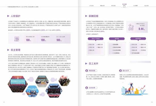Select the last tab in the top navigation strip
156x106 pixels.
[x=146, y=6]
